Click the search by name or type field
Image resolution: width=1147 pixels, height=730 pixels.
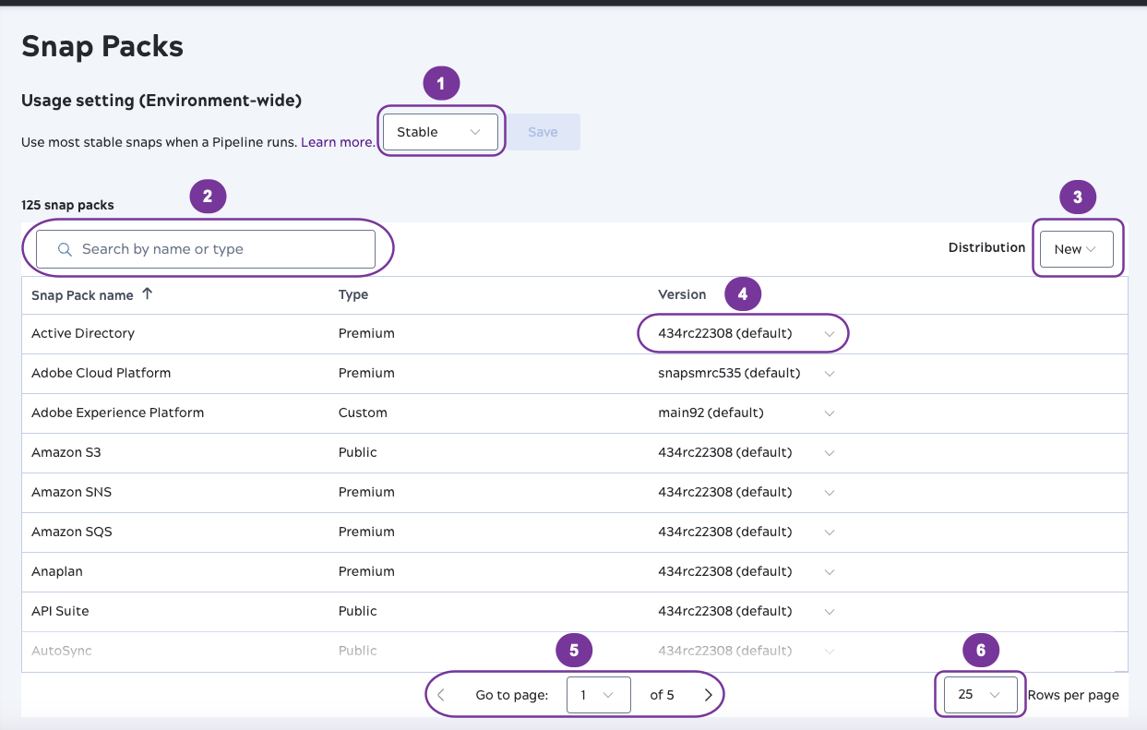point(205,248)
